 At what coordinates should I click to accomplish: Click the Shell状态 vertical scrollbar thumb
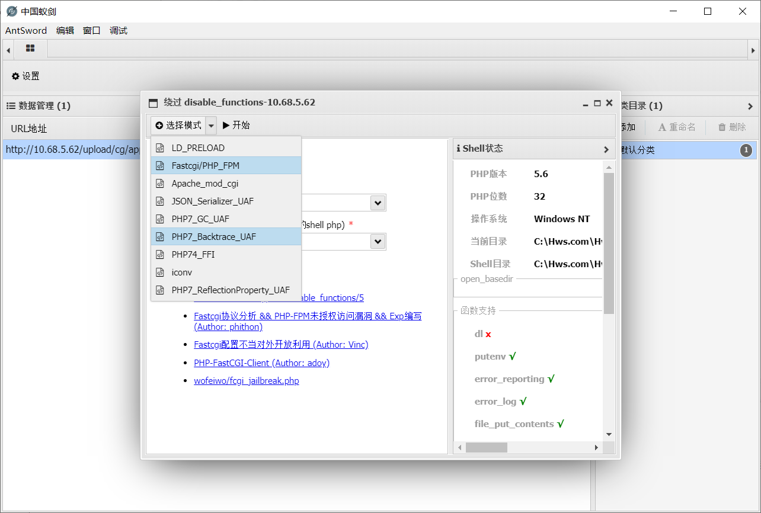coord(609,243)
